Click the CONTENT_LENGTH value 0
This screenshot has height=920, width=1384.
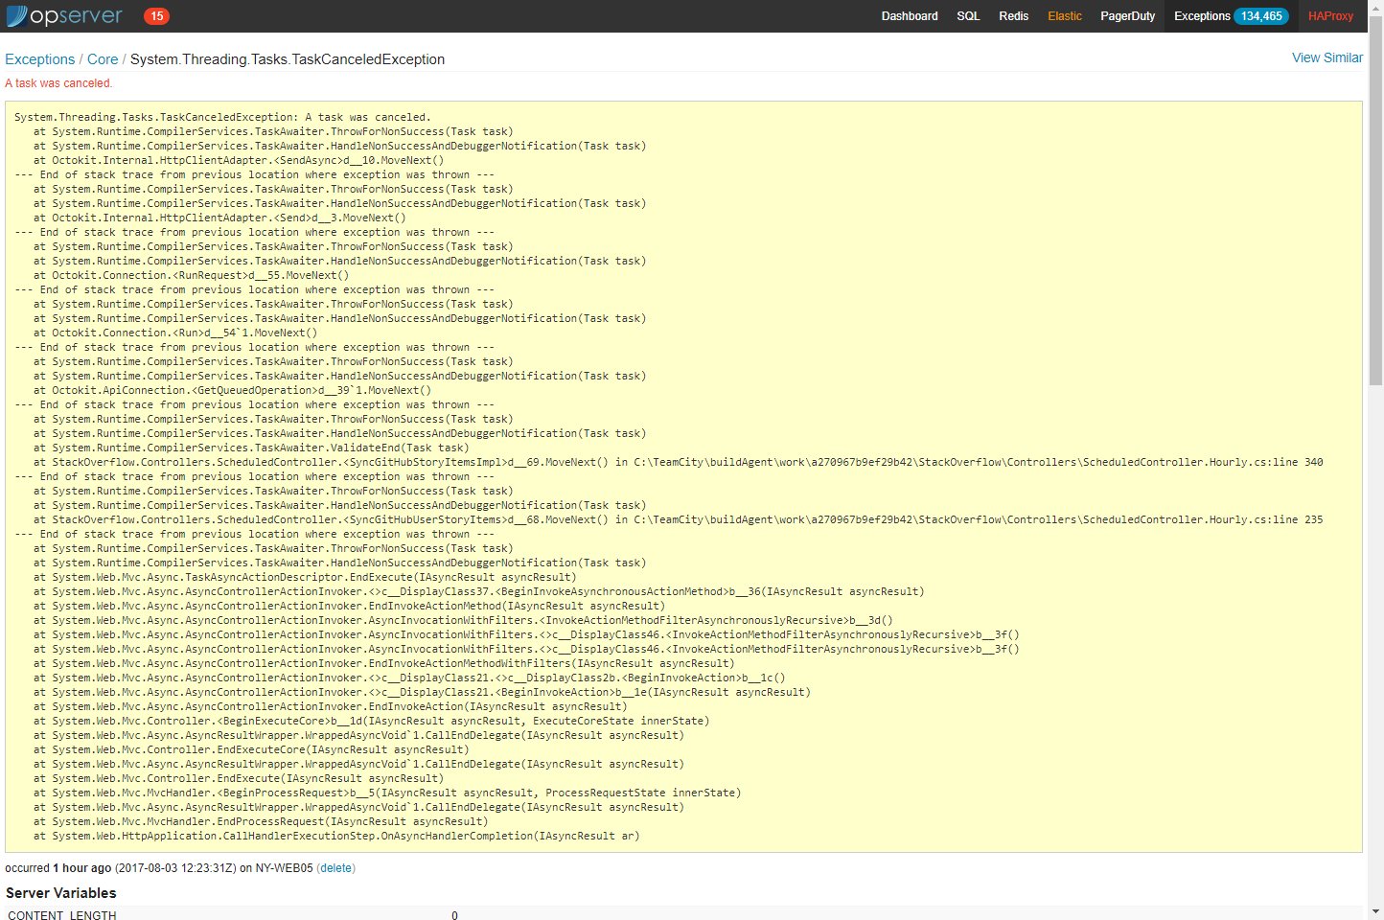coord(454,915)
